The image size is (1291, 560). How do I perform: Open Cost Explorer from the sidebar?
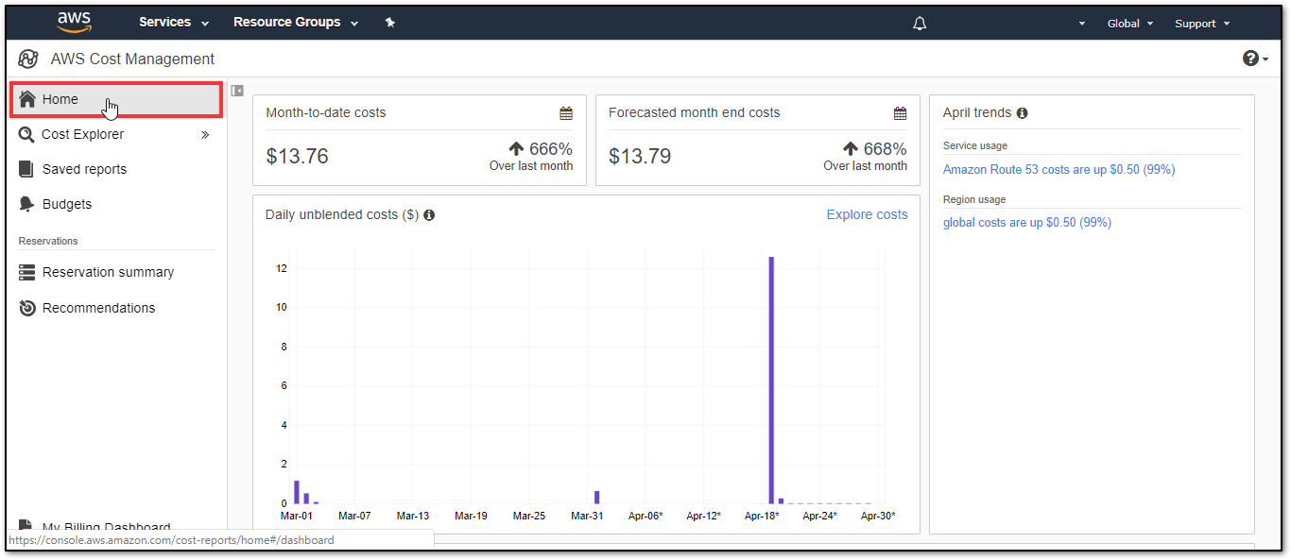[x=82, y=134]
